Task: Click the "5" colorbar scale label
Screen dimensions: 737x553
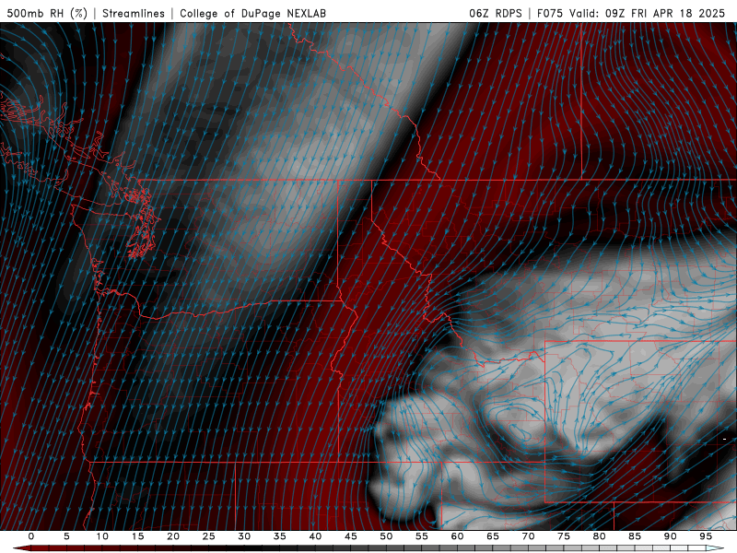Action: (x=66, y=536)
